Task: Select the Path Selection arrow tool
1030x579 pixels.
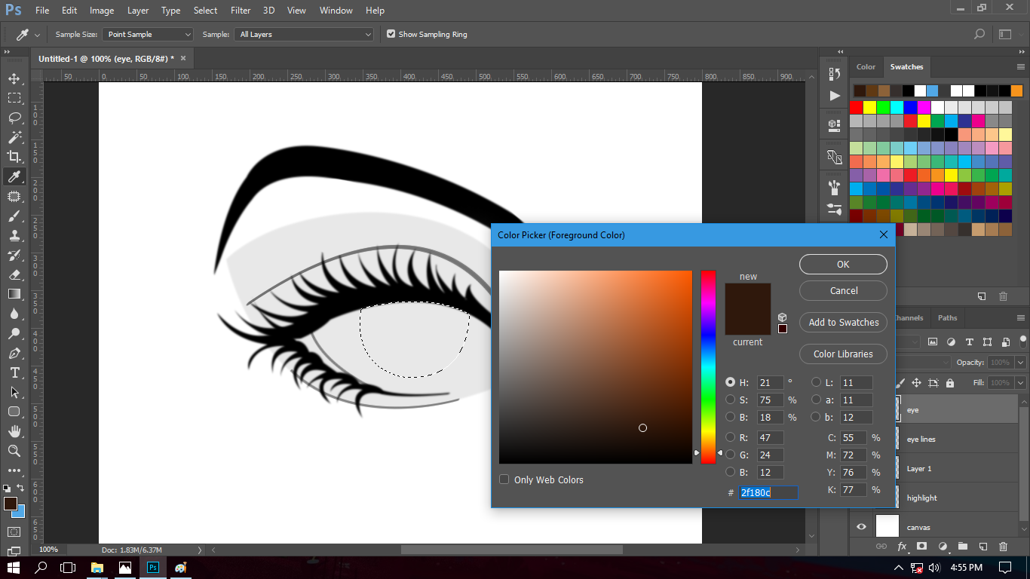Action: [14, 392]
